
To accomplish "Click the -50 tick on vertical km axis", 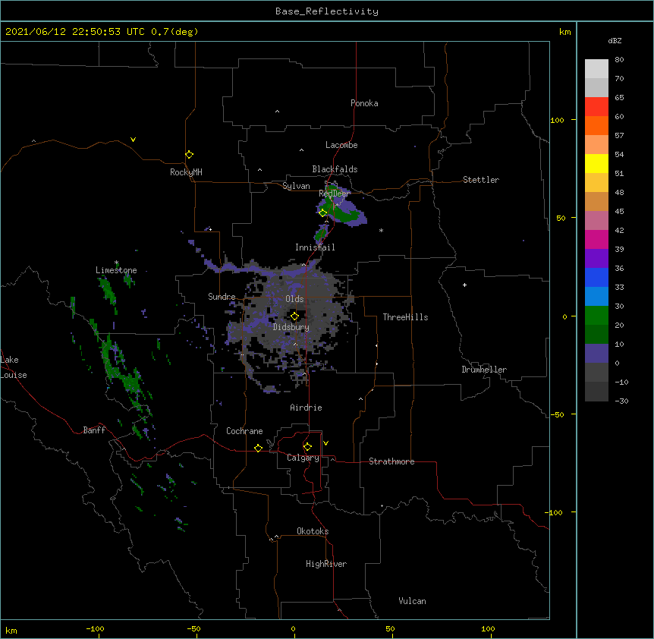I will click(x=557, y=414).
